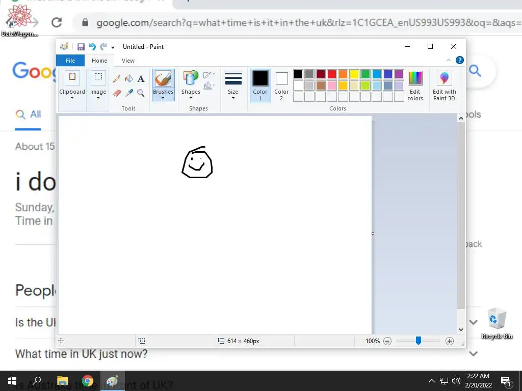The height and width of the screenshot is (391, 522).
Task: Open Customize Quick Access Toolbar dropdown
Action: click(113, 47)
